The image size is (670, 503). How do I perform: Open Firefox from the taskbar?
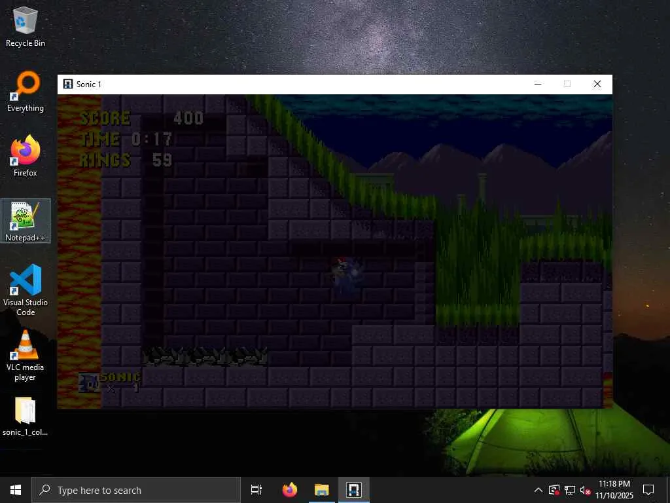point(290,490)
